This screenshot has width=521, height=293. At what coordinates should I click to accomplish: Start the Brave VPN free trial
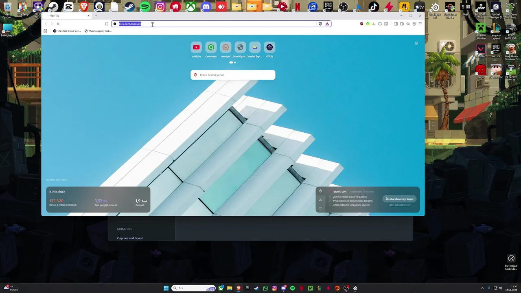click(399, 199)
